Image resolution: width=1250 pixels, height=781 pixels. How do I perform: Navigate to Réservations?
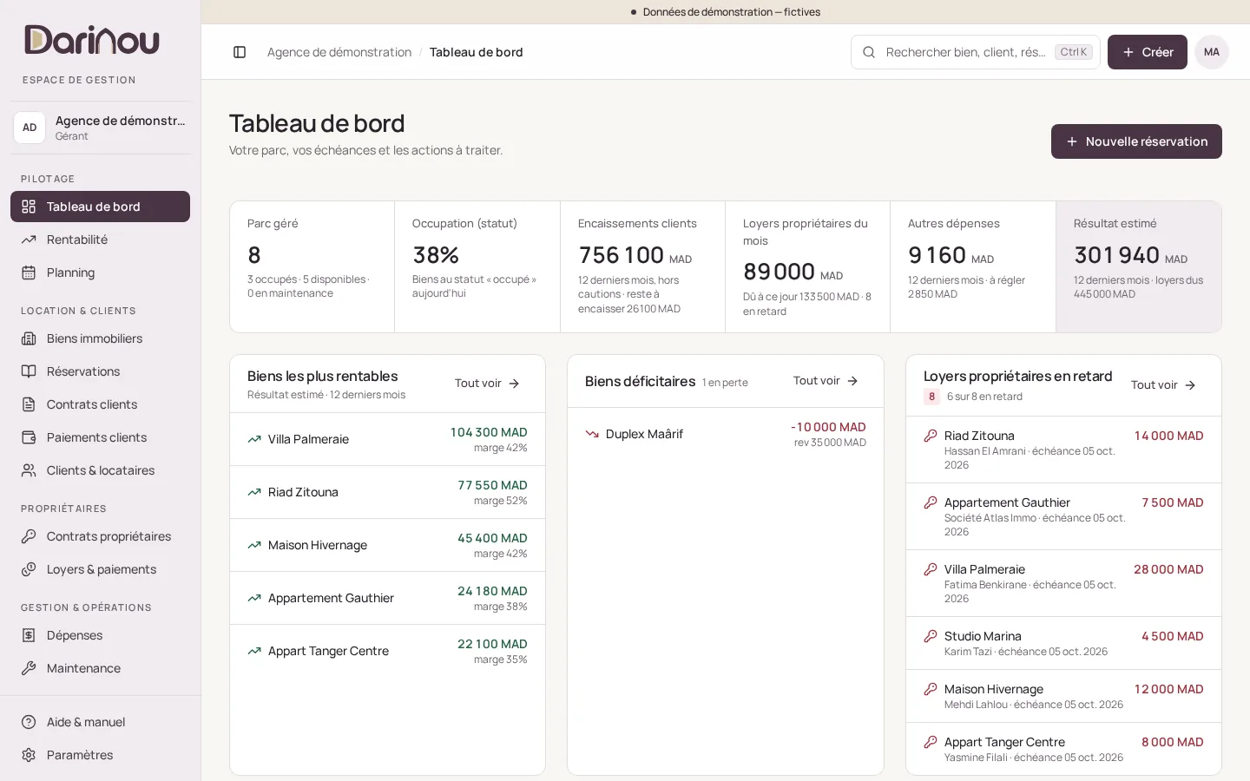click(x=101, y=371)
